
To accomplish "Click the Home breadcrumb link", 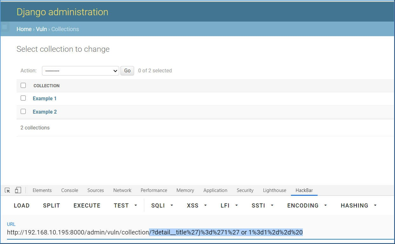I will click(24, 29).
